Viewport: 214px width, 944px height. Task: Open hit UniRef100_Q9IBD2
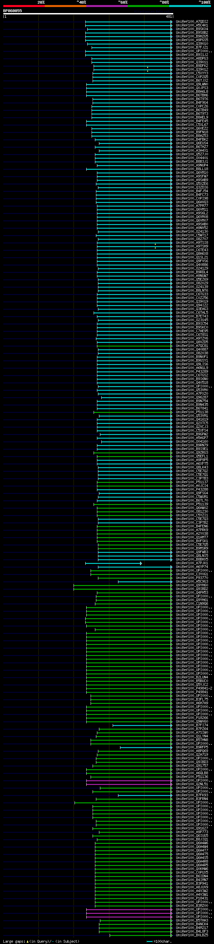point(192,589)
